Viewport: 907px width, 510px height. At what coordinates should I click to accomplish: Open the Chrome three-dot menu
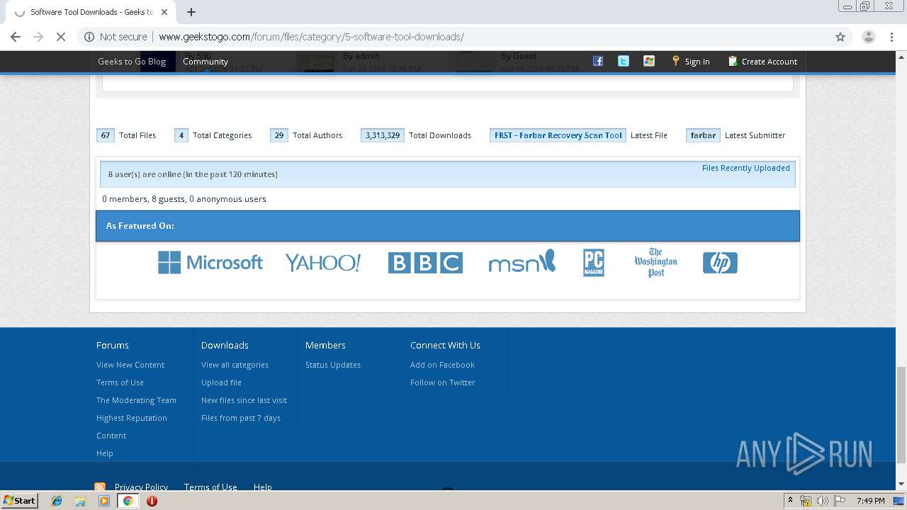pos(891,37)
